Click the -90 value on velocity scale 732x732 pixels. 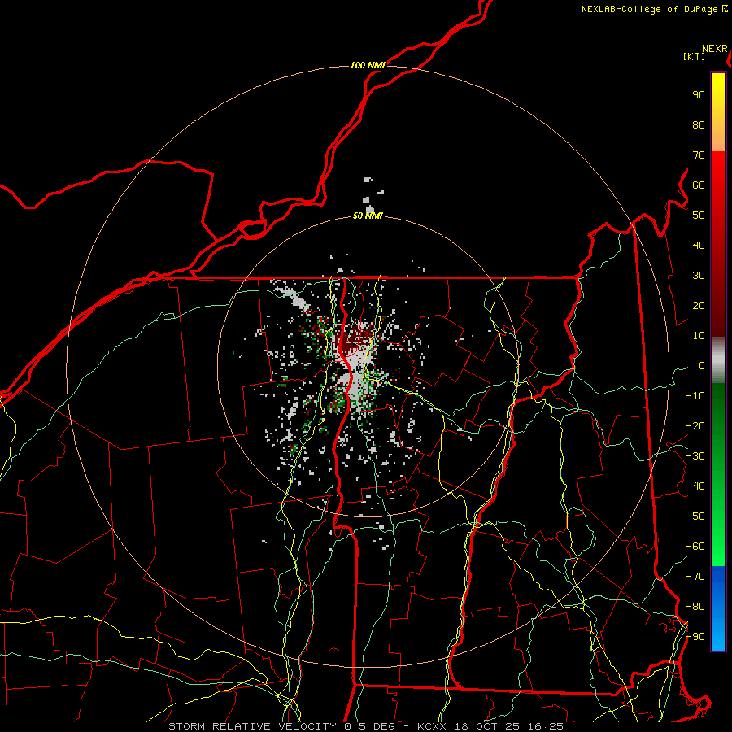695,637
